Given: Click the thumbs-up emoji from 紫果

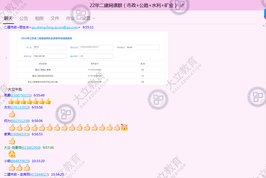Looking at the screenshot, I should tap(12, 141).
